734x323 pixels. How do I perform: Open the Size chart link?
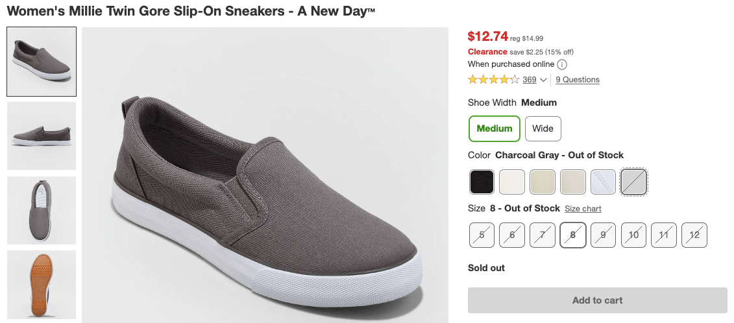click(583, 209)
